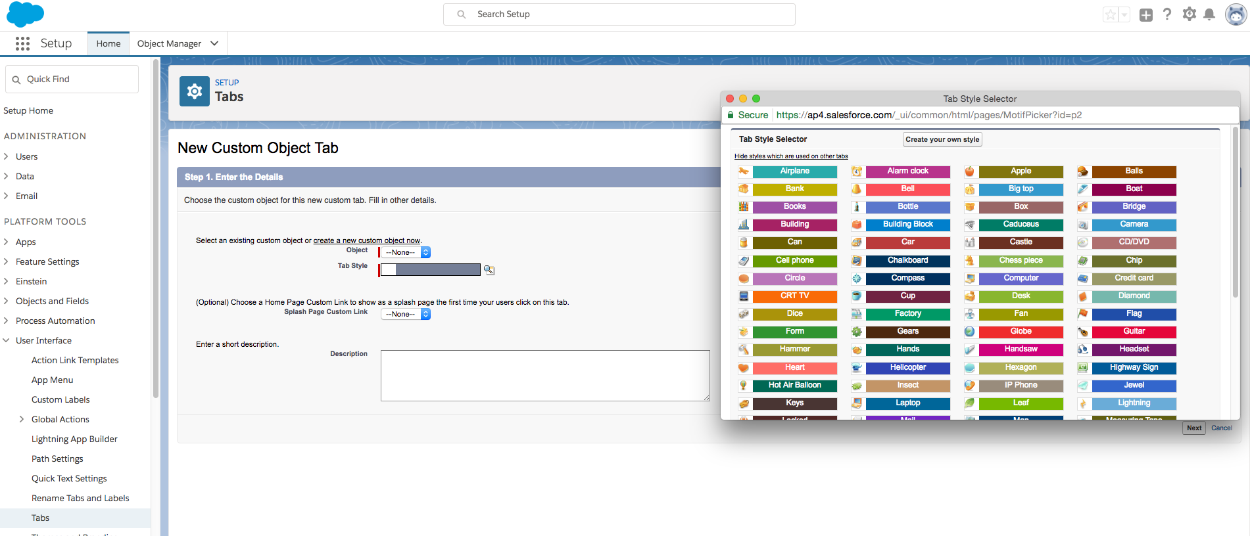Open Custom Labels in sidebar
Image resolution: width=1250 pixels, height=536 pixels.
[x=60, y=399]
